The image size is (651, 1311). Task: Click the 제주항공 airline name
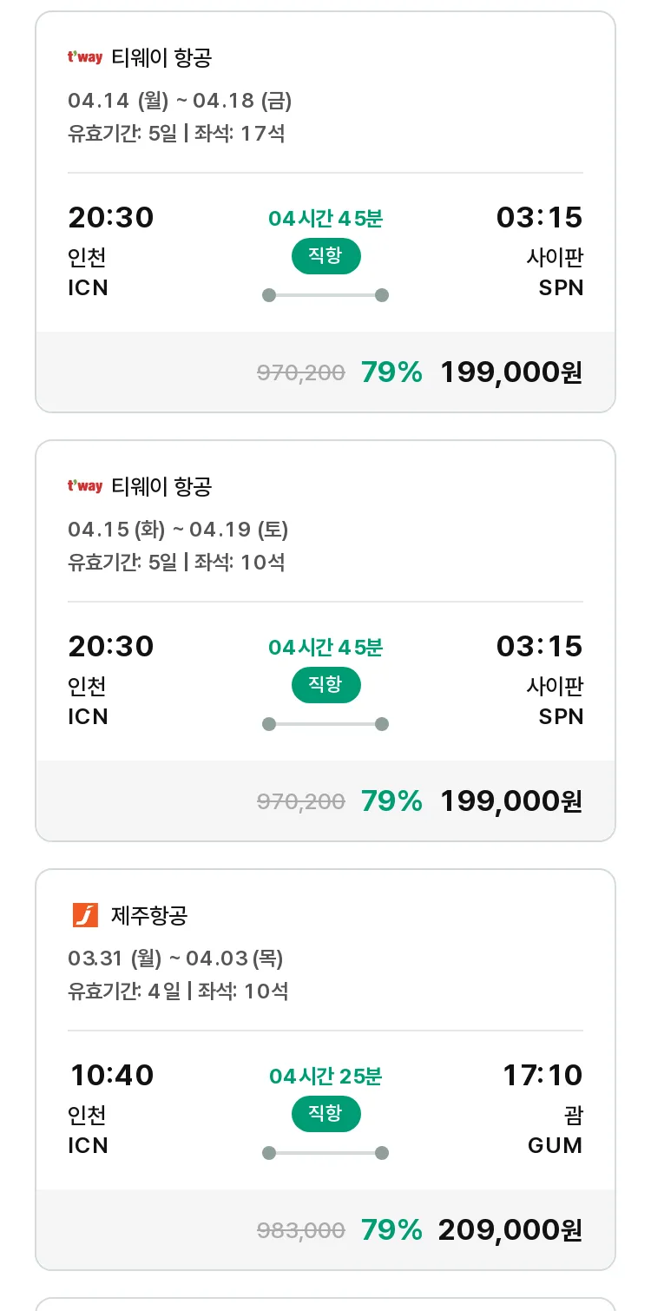[149, 915]
